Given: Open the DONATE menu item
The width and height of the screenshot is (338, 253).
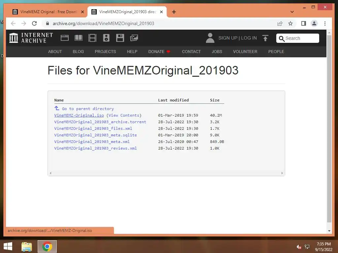Looking at the screenshot, I should [x=159, y=52].
